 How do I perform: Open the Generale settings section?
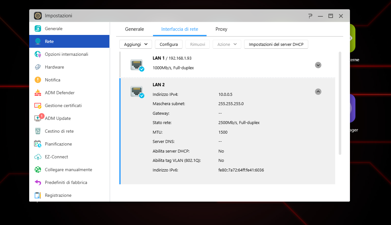point(69,29)
